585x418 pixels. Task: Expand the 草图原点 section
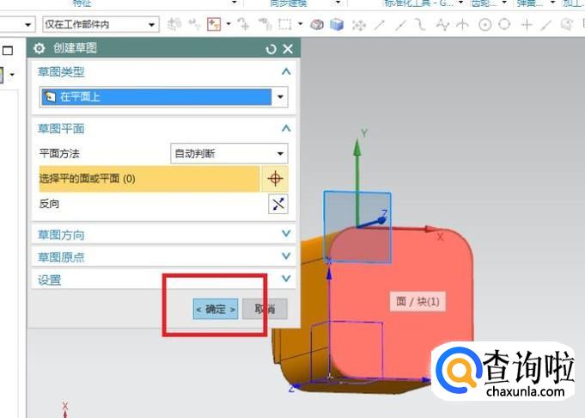(x=286, y=256)
